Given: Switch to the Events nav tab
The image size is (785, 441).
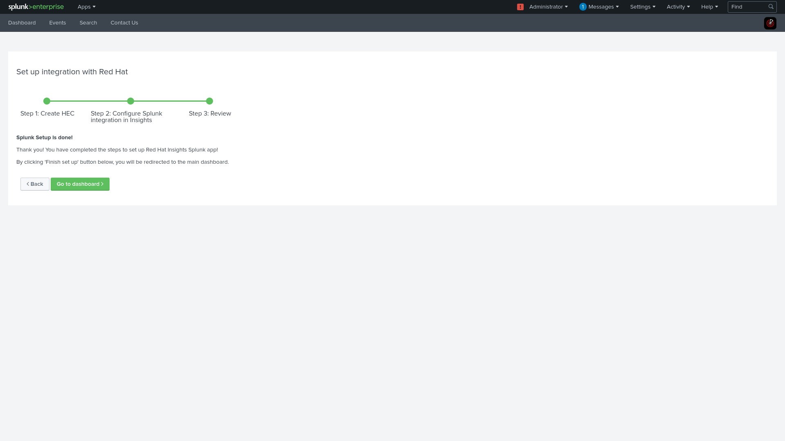Looking at the screenshot, I should point(58,23).
